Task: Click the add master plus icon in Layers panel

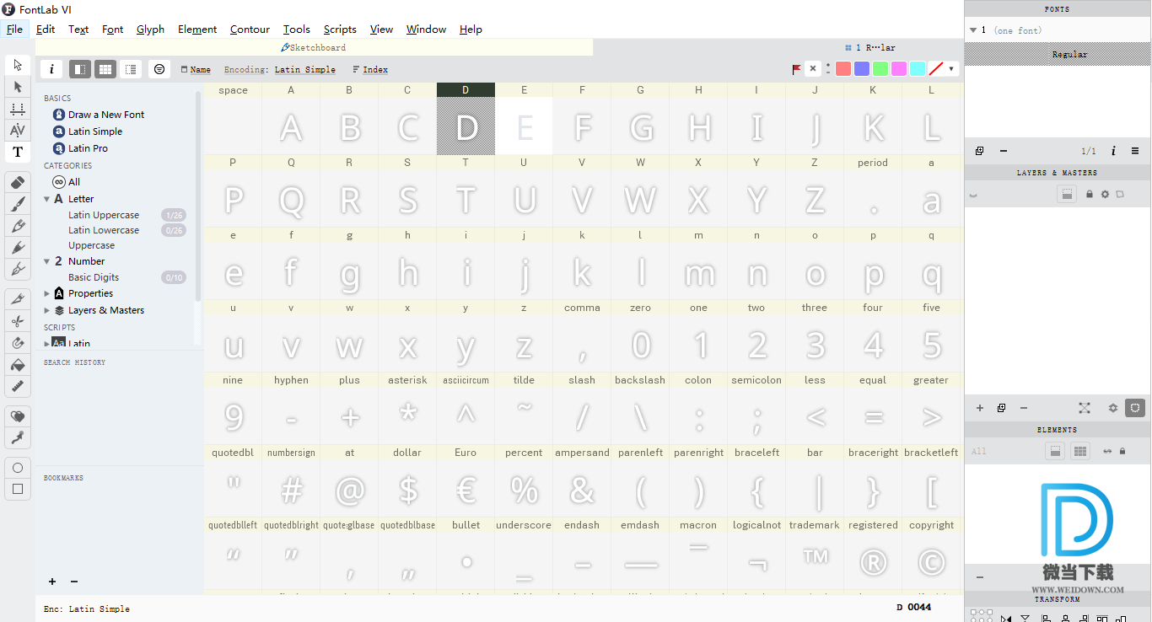Action: coord(980,408)
